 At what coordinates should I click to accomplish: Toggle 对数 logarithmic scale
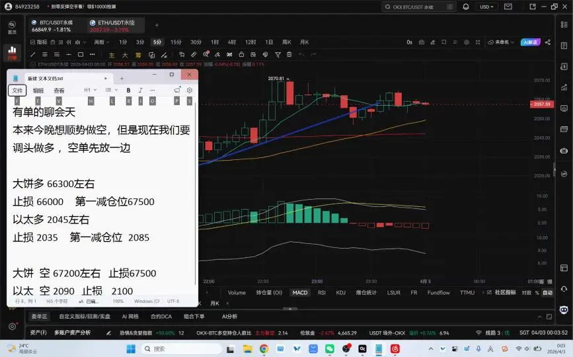click(526, 293)
